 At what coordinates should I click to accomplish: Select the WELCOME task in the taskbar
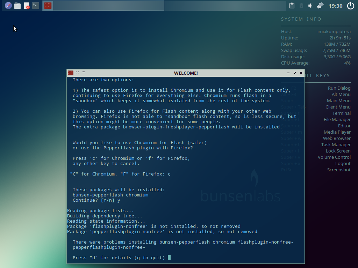[103, 6]
